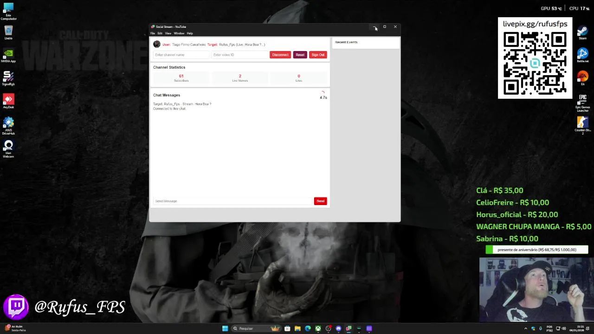Viewport: 594px width, 334px height.
Task: Click the Live Viewers count
Action: pyautogui.click(x=240, y=78)
